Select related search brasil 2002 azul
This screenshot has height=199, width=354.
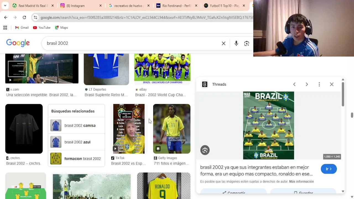76,142
